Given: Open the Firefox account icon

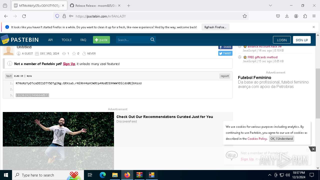Looking at the screenshot, I should 296,16.
